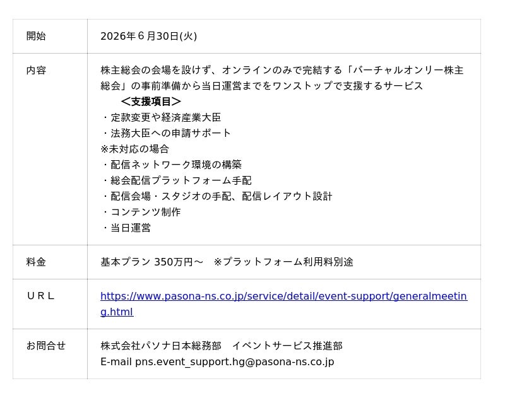
Task: Click the ※未対応の場合 note text
Action: click(x=134, y=149)
